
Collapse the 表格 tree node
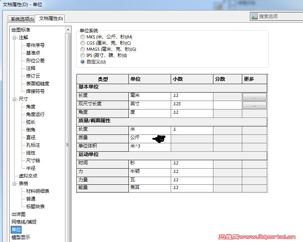(15, 184)
